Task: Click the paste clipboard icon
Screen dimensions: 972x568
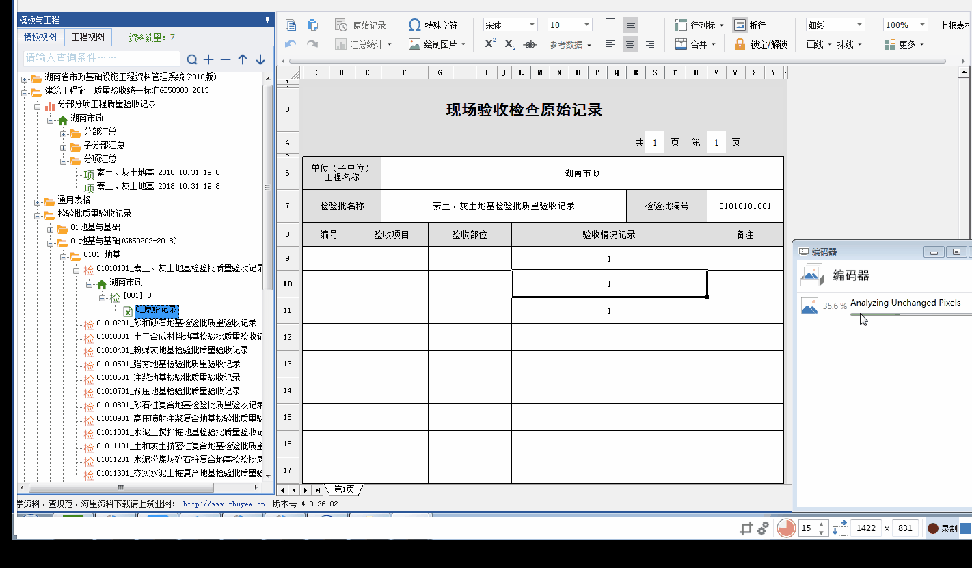Action: point(312,25)
